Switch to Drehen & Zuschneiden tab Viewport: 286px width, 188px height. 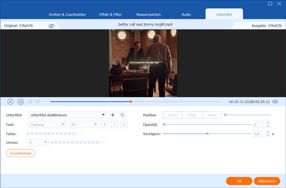point(67,15)
